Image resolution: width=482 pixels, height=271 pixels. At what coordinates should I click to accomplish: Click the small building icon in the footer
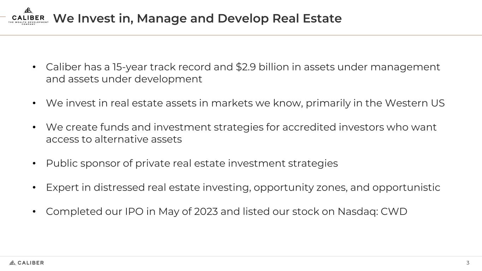[x=12, y=263]
